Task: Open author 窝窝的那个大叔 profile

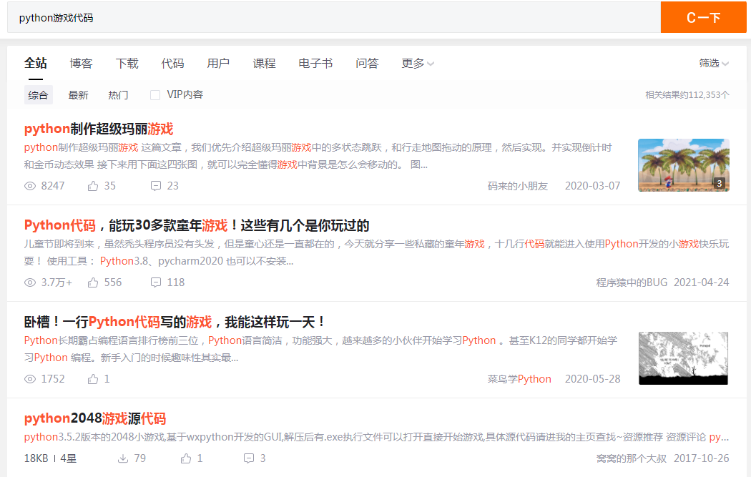Action: point(632,458)
